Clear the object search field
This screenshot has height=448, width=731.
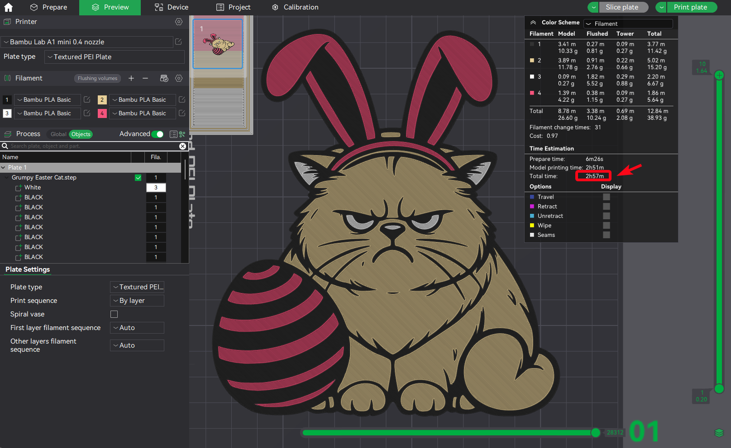[x=182, y=146]
